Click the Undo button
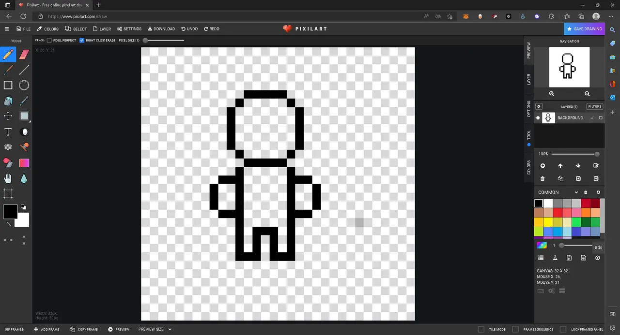 tap(189, 29)
